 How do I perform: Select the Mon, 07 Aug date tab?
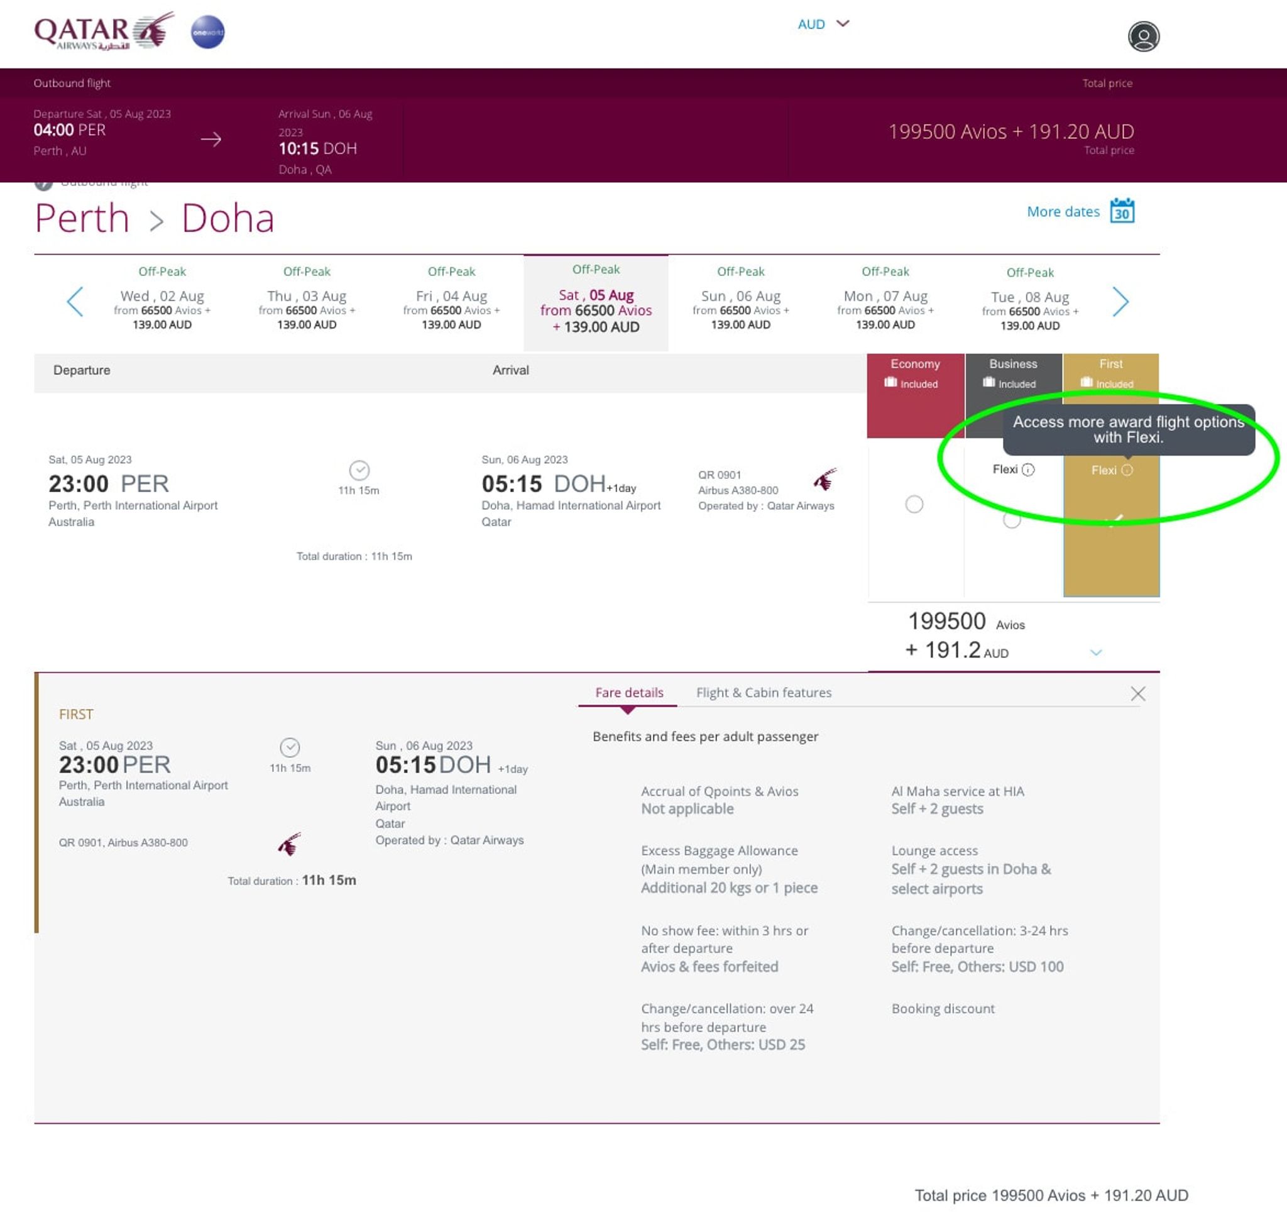click(x=885, y=301)
